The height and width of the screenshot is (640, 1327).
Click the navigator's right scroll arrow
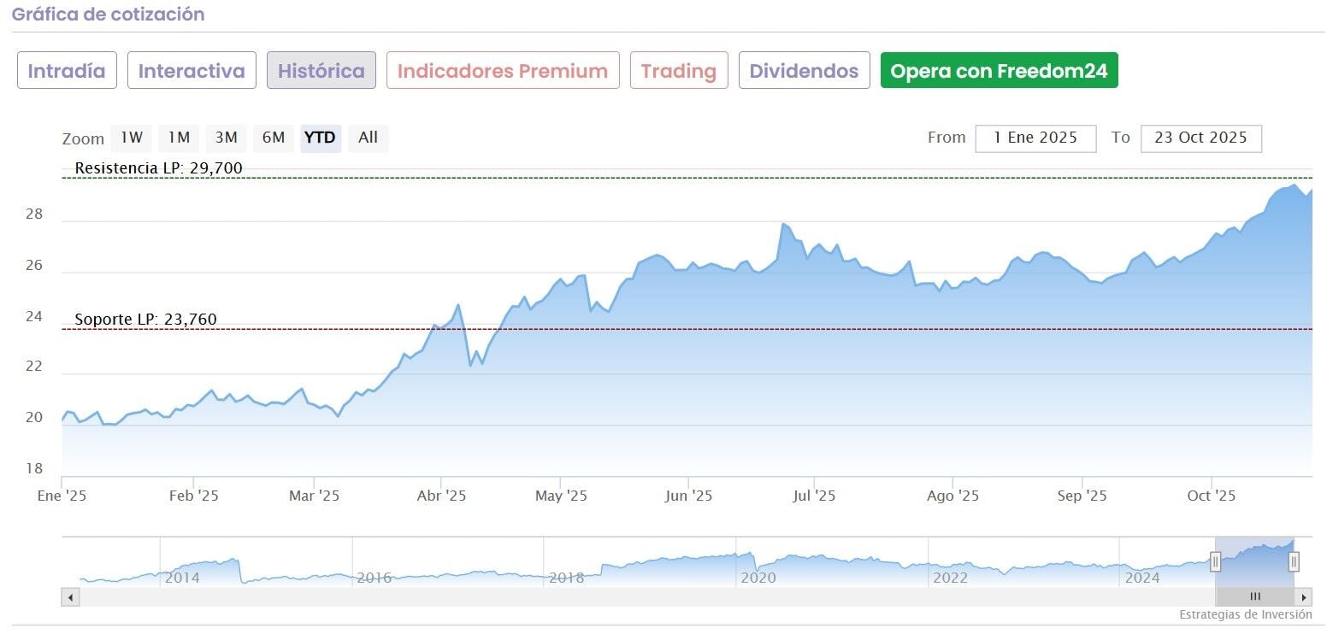[1303, 597]
